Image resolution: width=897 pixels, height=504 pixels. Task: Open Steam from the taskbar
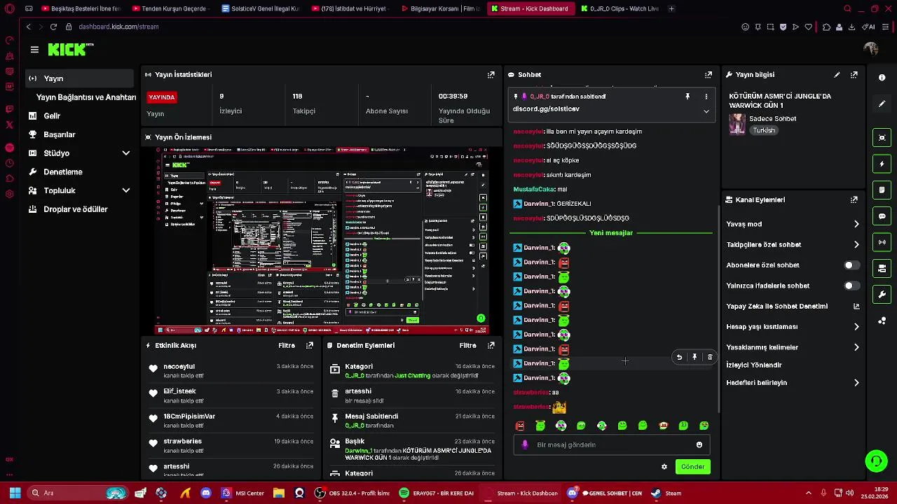coord(666,493)
